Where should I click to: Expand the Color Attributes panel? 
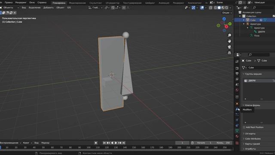pyautogui.click(x=253, y=139)
